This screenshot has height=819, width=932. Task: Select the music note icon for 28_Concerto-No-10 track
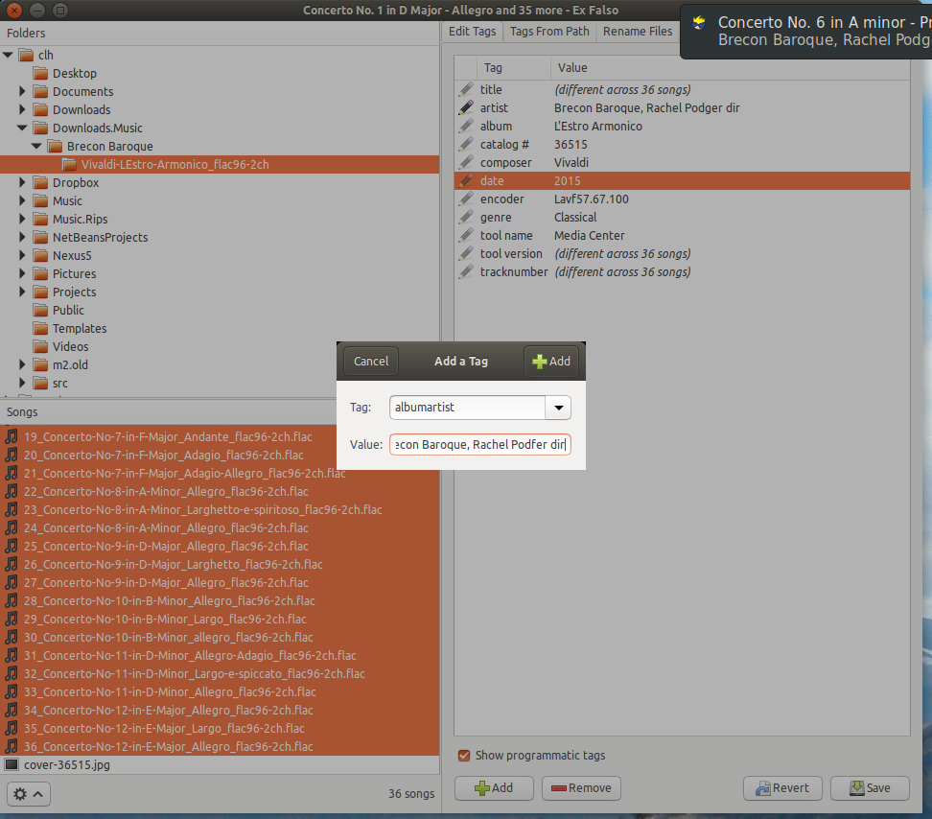pyautogui.click(x=11, y=600)
